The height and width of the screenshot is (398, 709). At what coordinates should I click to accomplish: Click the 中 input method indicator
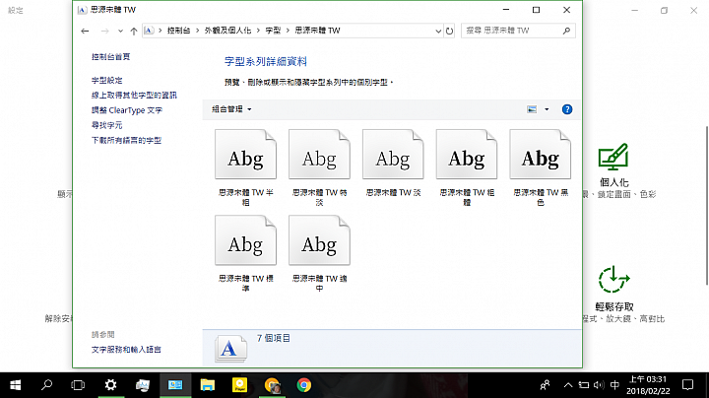614,385
